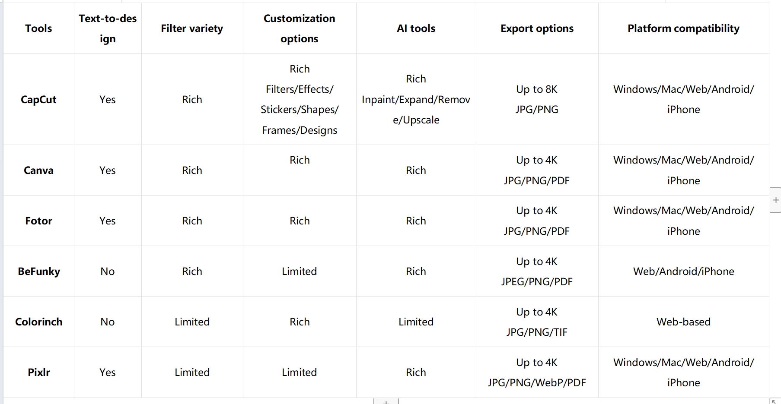Click the "Customization options" header
The width and height of the screenshot is (781, 404).
[299, 28]
